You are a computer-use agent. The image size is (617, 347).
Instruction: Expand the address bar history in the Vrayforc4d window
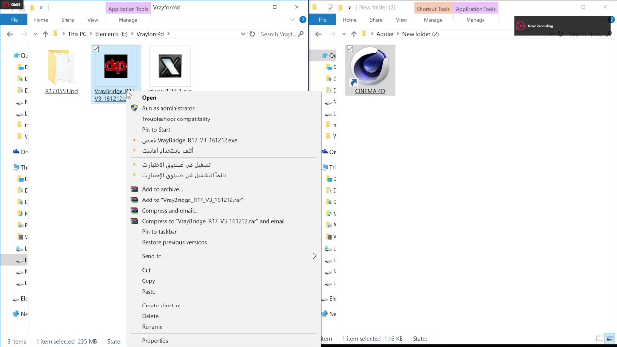[x=243, y=34]
